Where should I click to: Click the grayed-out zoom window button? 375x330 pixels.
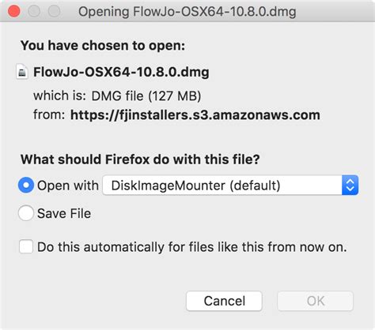coord(55,12)
